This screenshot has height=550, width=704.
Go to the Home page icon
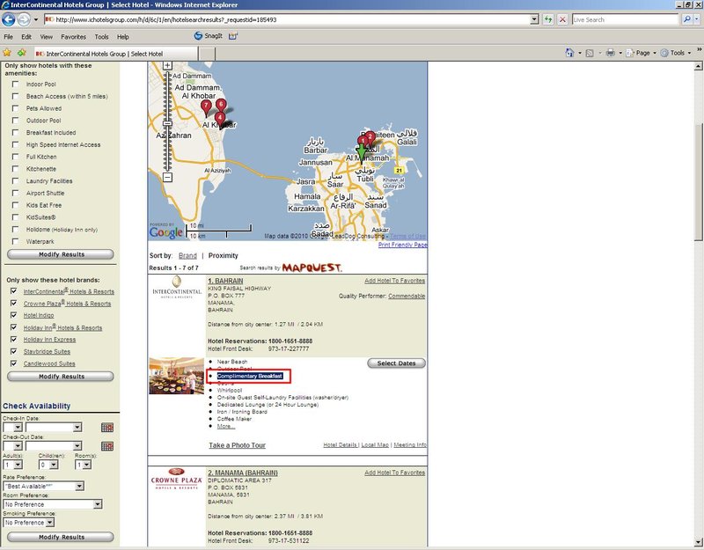tap(569, 53)
